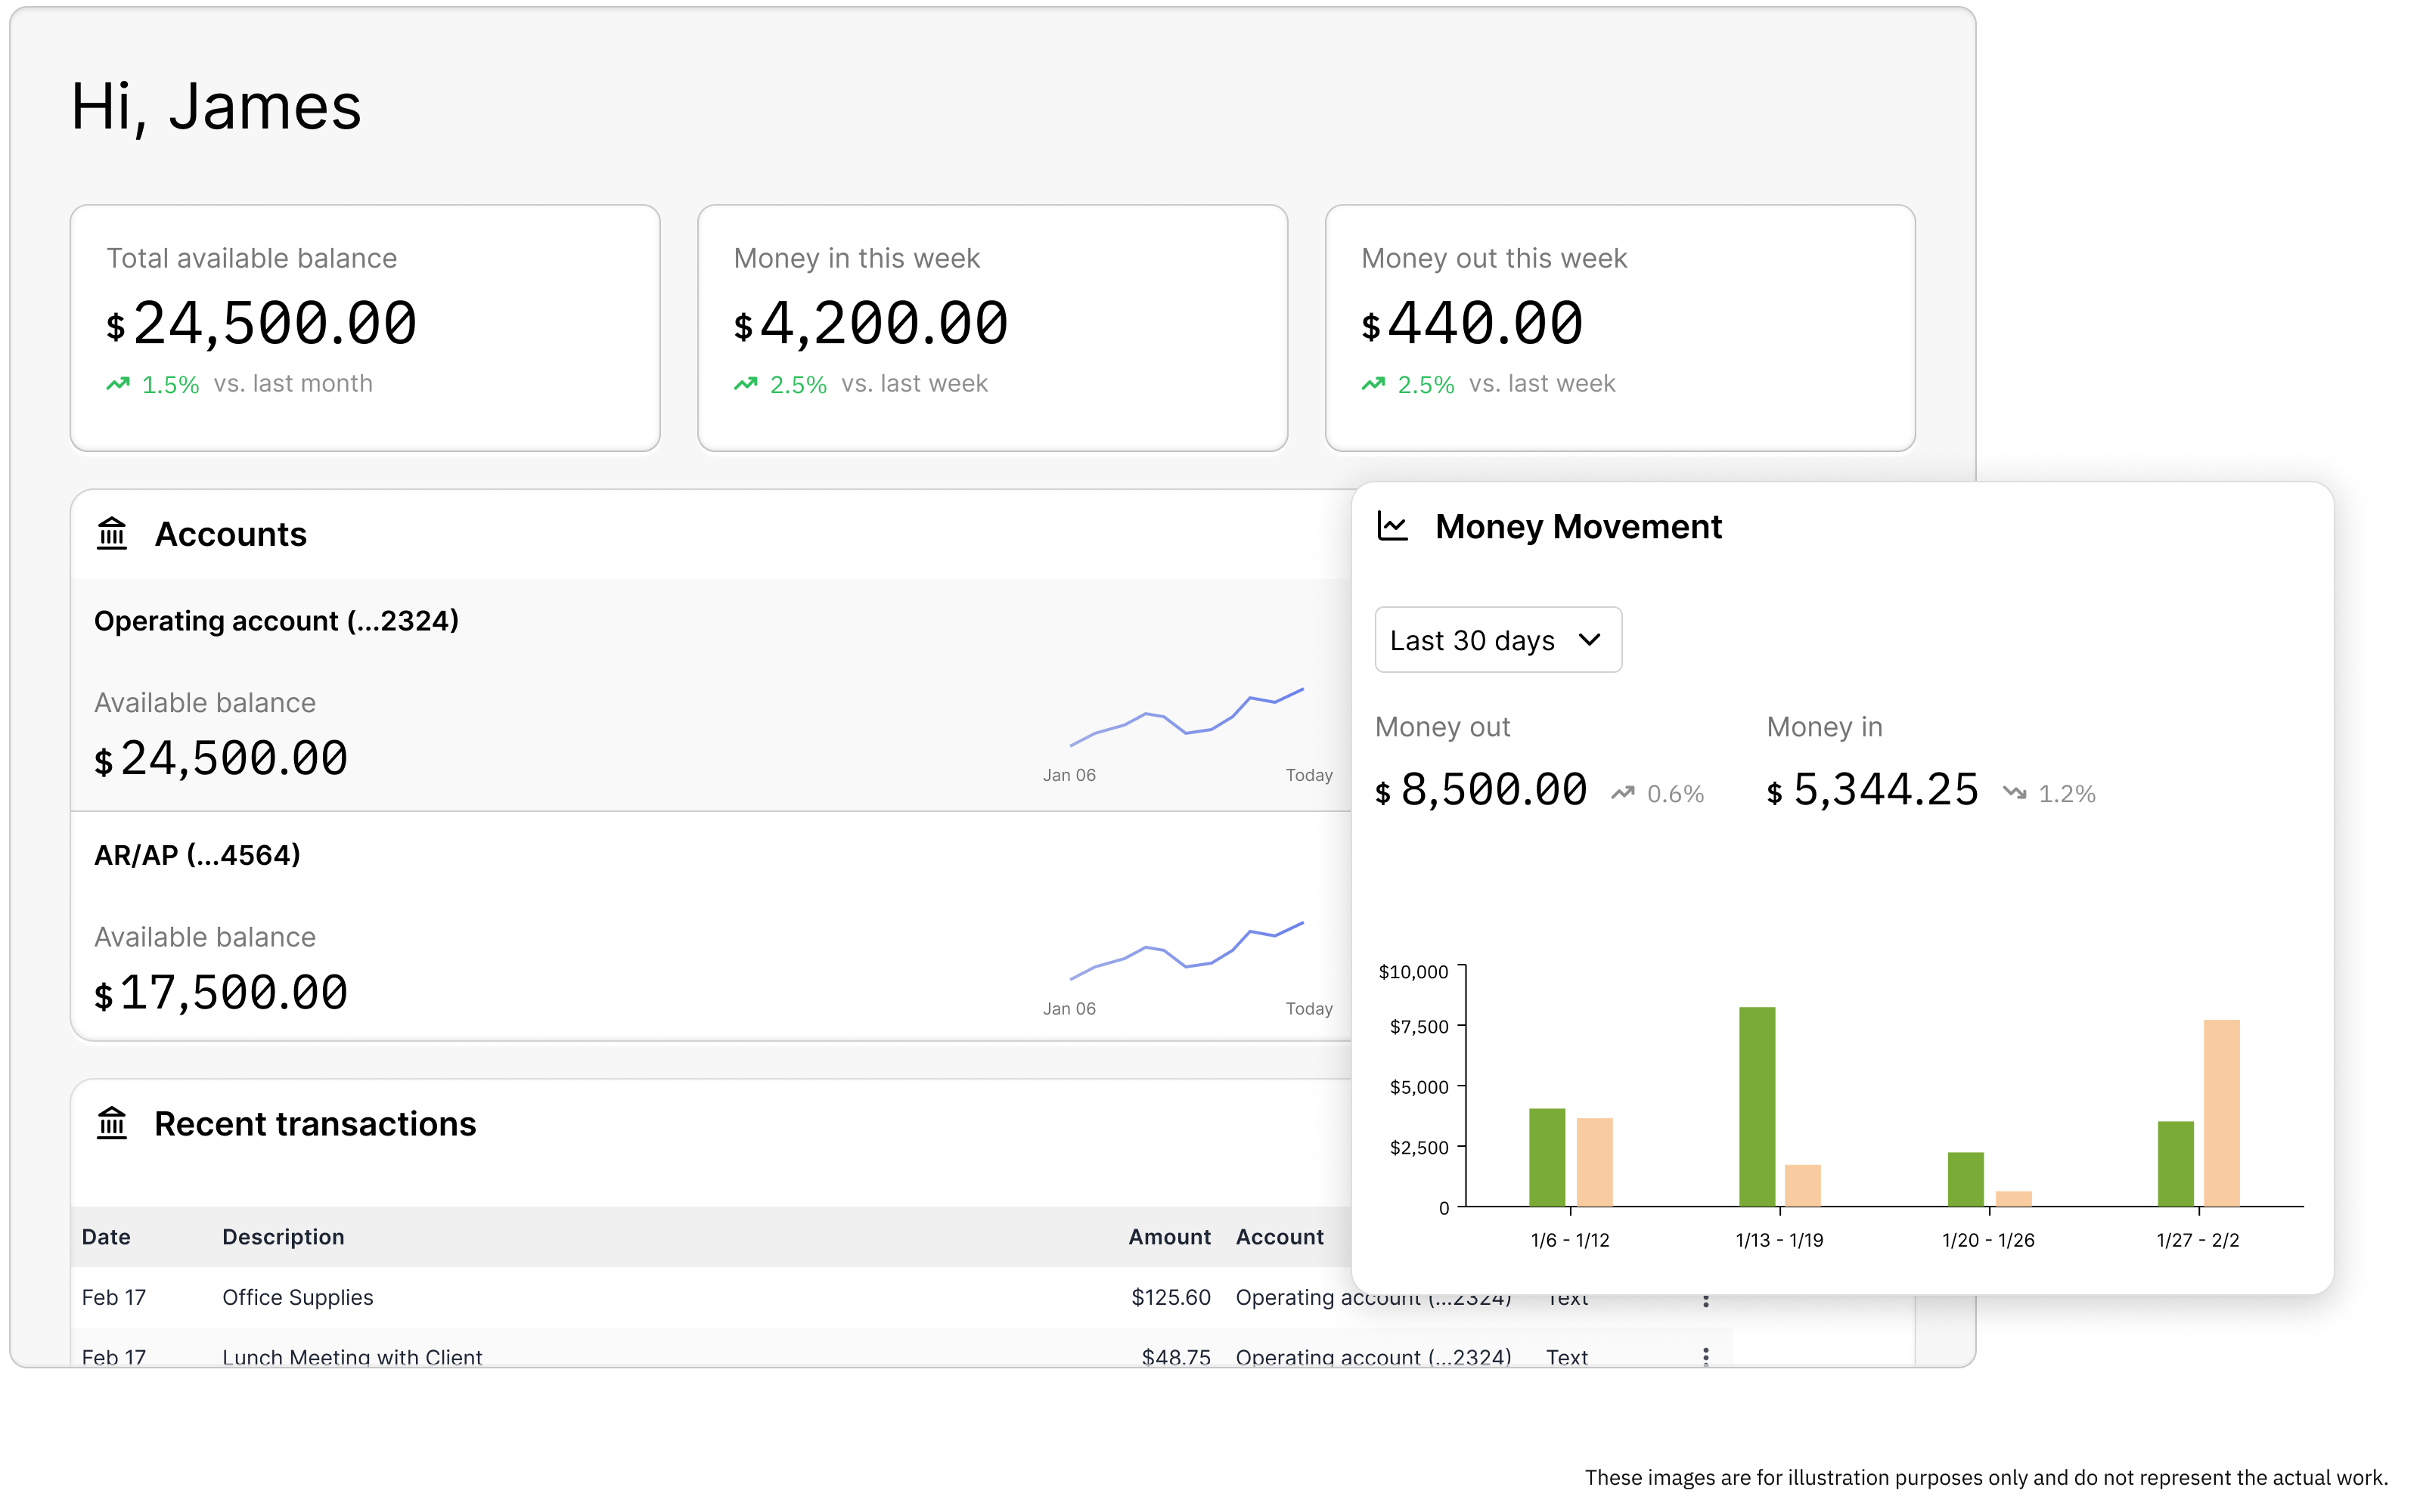Viewport: 2420px width, 1512px height.
Task: Select the Money in this week card
Action: tap(992, 328)
